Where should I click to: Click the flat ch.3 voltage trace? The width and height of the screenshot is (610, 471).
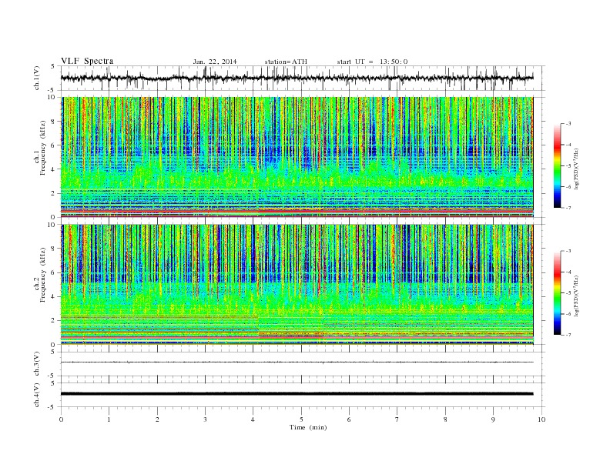(297, 362)
